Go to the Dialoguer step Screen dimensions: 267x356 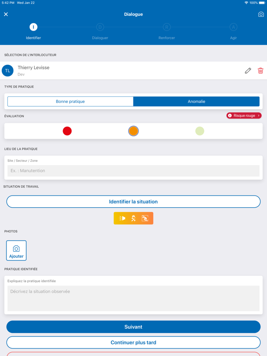100,27
